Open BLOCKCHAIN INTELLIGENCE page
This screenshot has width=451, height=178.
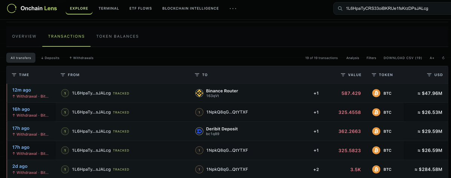[190, 9]
